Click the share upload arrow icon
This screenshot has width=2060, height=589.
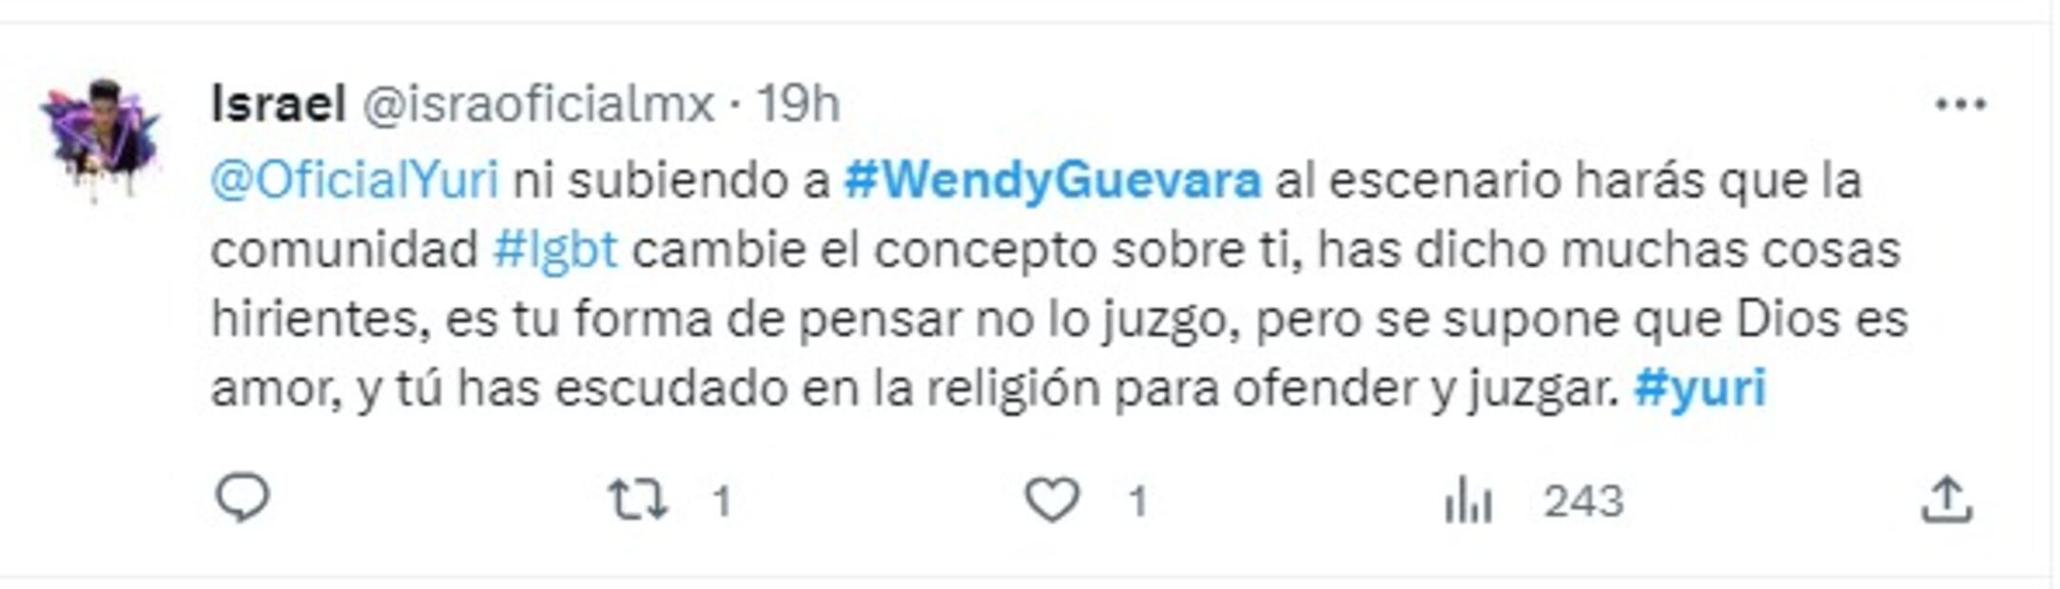click(1947, 500)
